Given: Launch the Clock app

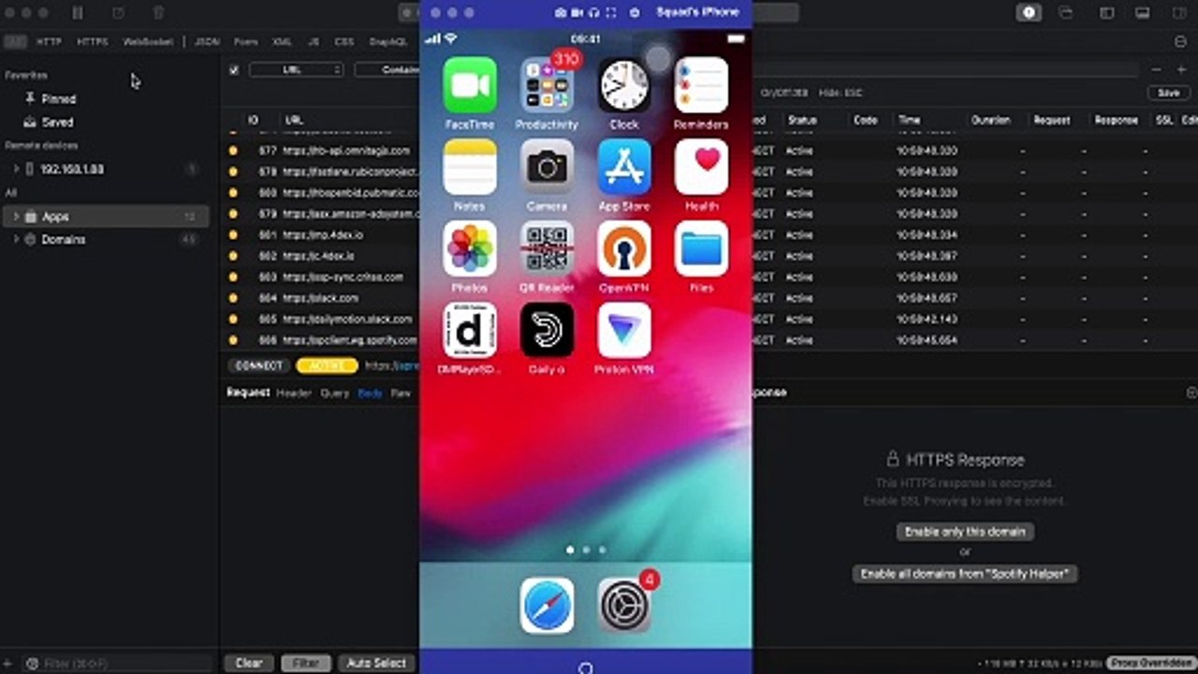Looking at the screenshot, I should [x=624, y=85].
